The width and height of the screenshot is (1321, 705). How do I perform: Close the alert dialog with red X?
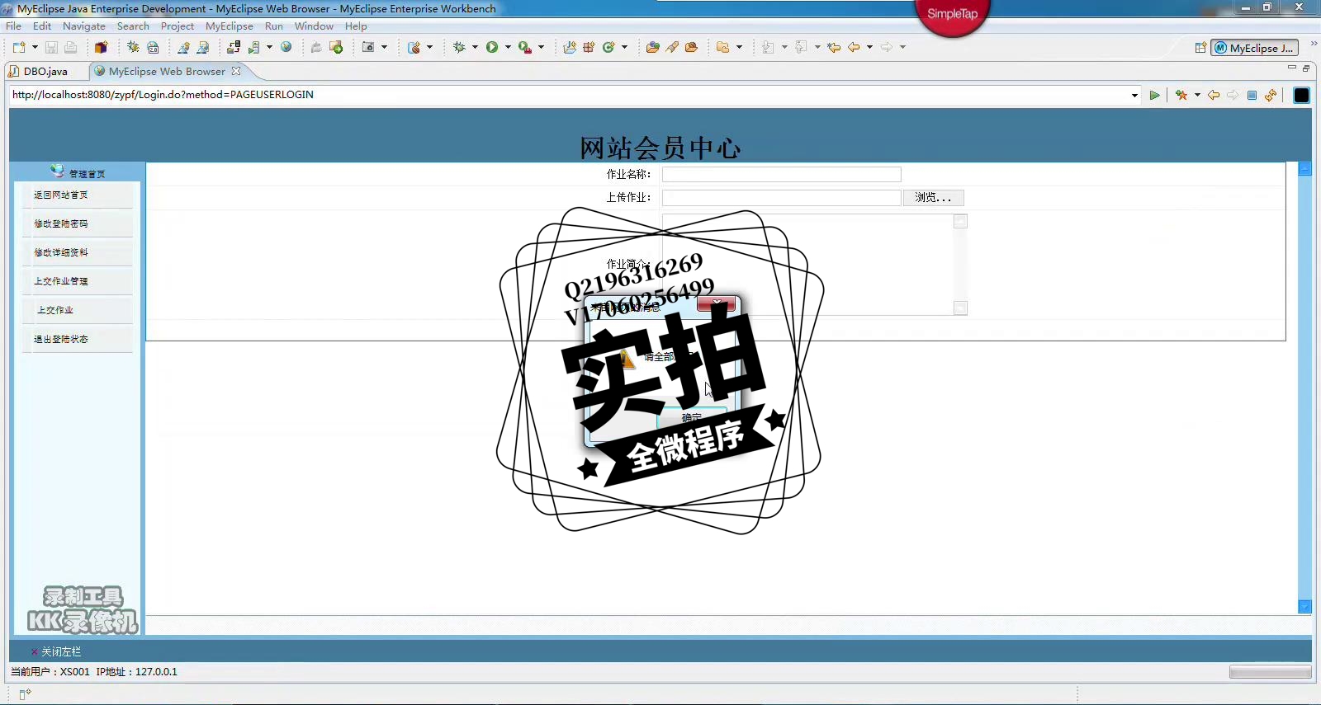tap(716, 303)
